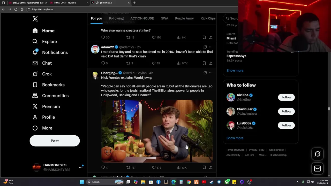This screenshot has height=186, width=331.
Task: Bookmark Charging post
Action: point(204,168)
